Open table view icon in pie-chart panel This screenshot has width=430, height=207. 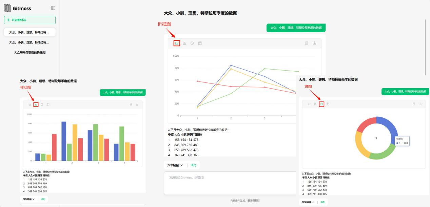pyautogui.click(x=328, y=104)
